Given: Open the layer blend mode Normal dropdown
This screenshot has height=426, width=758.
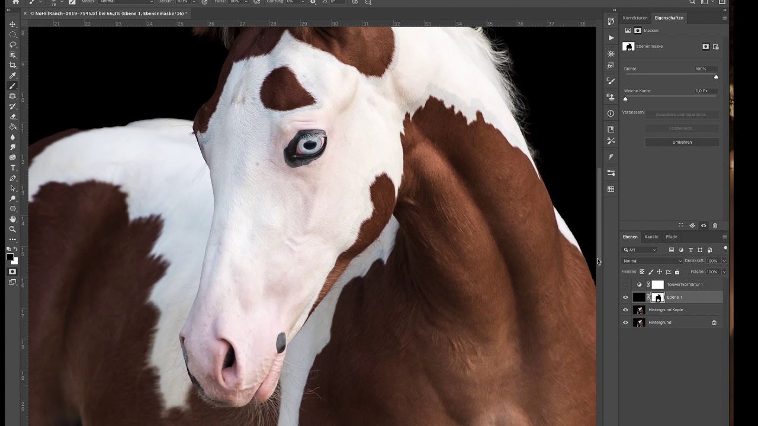Looking at the screenshot, I should click(x=652, y=261).
